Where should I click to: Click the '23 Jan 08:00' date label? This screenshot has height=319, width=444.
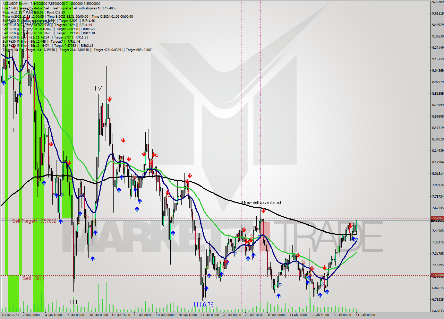pos(210,315)
